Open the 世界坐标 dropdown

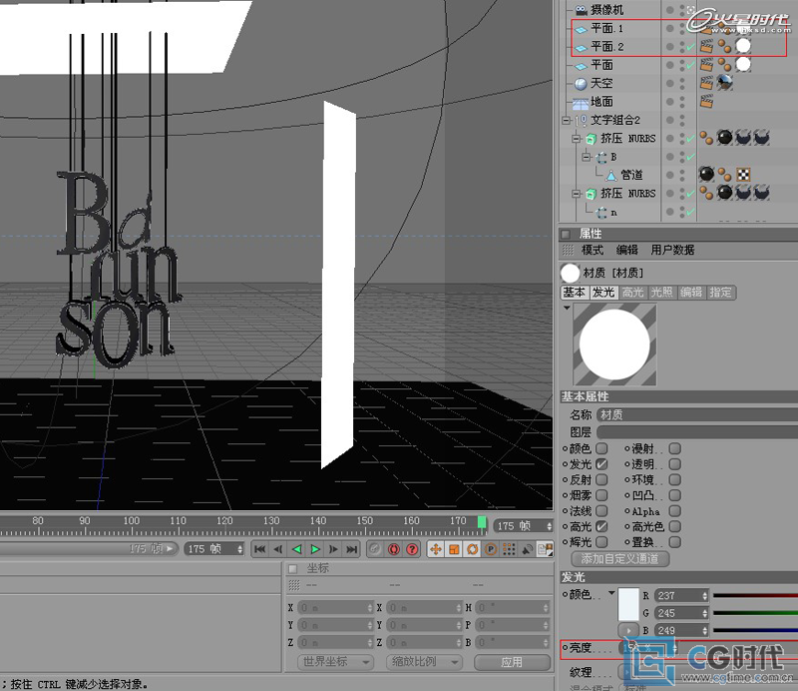[335, 662]
